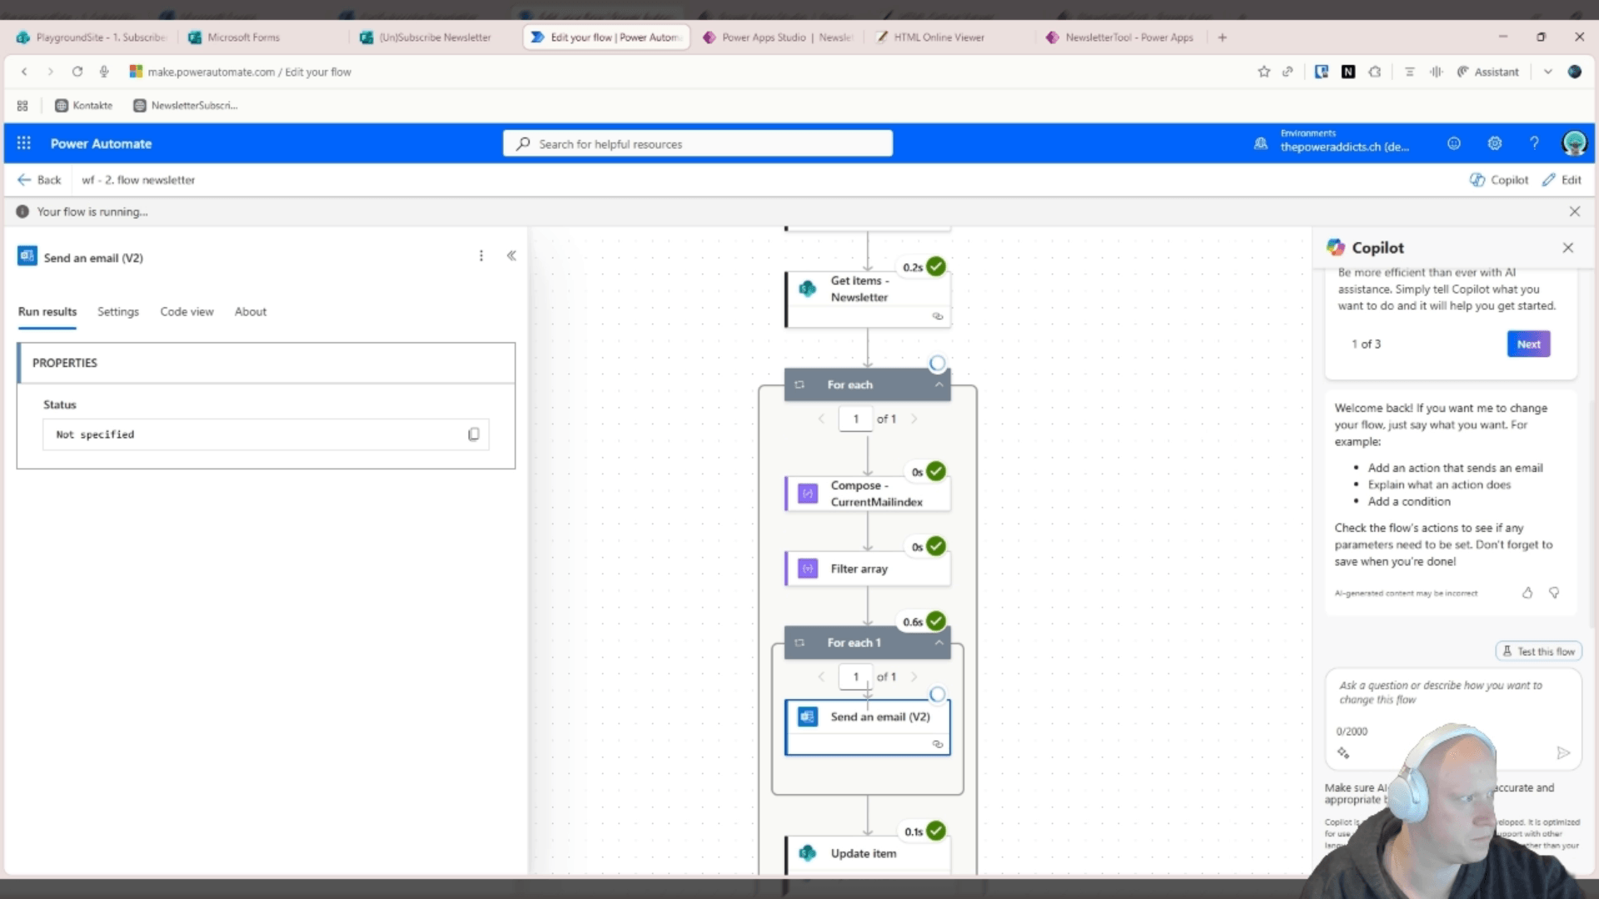Give thumbs down to Copilot response
The height and width of the screenshot is (899, 1599).
[1554, 593]
